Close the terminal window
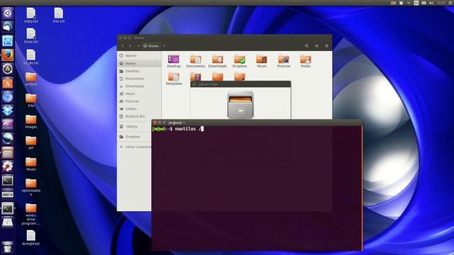 tap(155, 123)
